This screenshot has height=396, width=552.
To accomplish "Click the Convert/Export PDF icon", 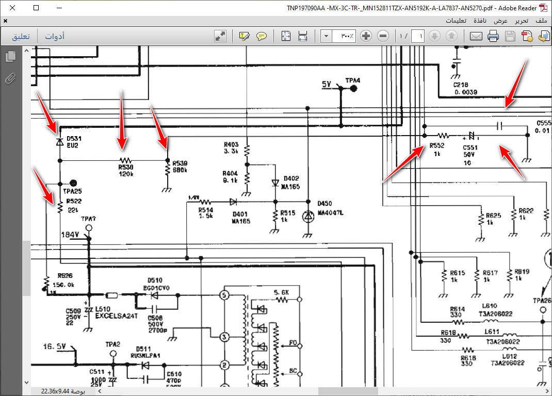I will [x=544, y=36].
